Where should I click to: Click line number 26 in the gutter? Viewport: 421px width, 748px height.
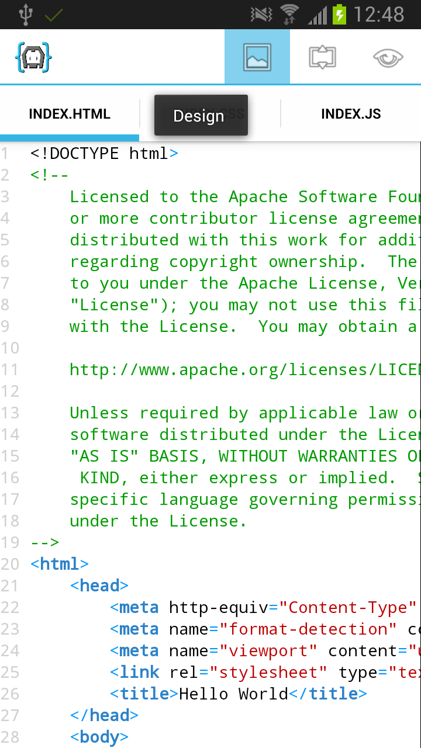point(10,694)
